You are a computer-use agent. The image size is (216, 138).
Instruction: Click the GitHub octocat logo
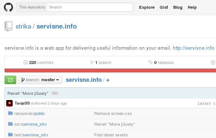8,7
